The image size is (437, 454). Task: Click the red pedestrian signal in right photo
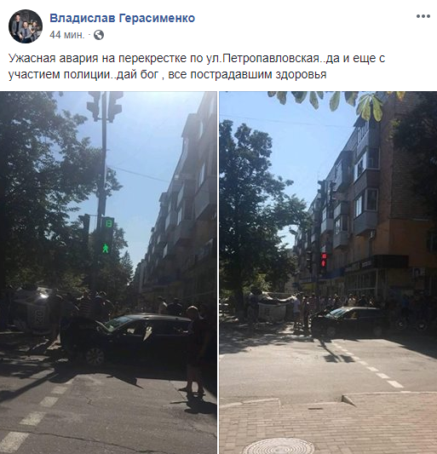point(324,260)
